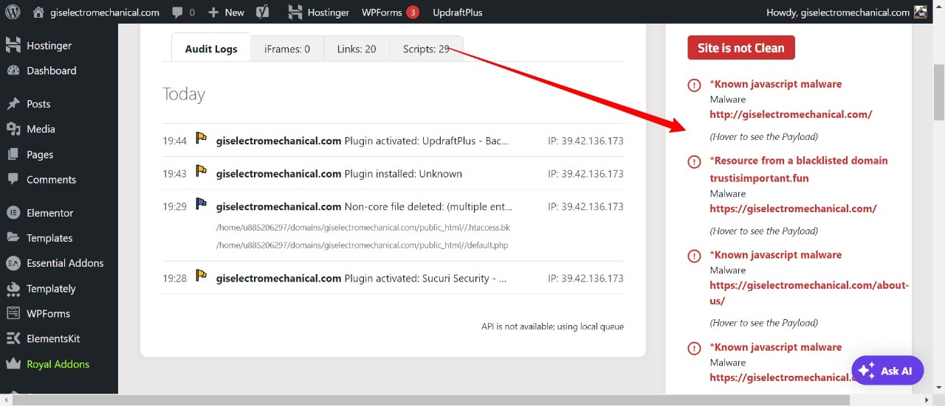
Task: Click the blue flag icon for 19:29 log
Action: coord(201,203)
